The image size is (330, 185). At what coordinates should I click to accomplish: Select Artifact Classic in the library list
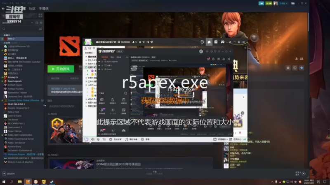(x=22, y=85)
